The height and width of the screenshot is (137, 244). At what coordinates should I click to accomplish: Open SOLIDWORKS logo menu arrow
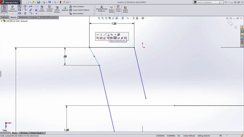(21, 2)
